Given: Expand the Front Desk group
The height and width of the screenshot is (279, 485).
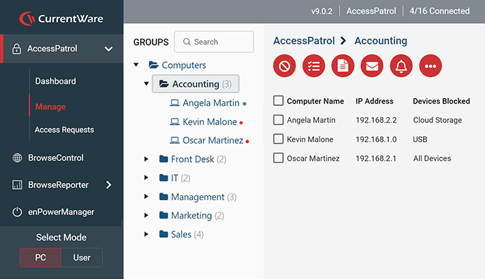Looking at the screenshot, I should point(146,159).
